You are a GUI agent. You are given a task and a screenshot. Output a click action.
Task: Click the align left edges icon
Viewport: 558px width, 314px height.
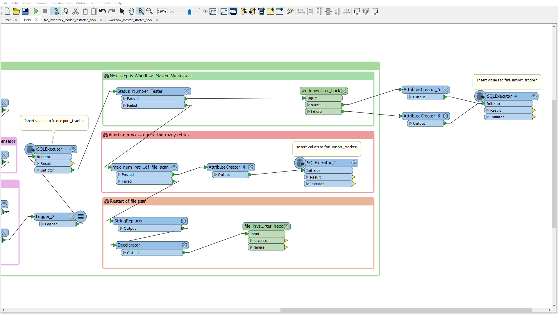[301, 11]
